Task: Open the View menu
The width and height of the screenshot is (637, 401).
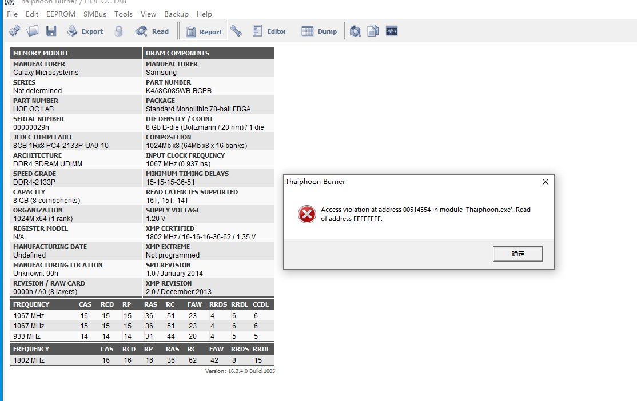Action: click(x=148, y=14)
